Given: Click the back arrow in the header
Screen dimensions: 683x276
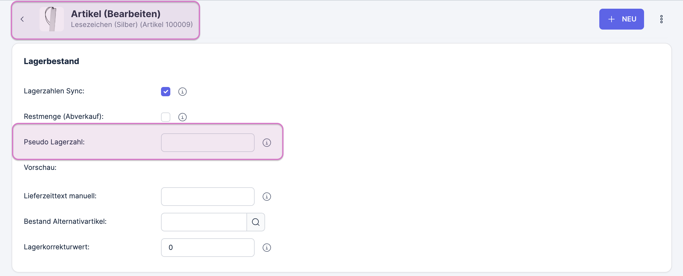Looking at the screenshot, I should 22,19.
